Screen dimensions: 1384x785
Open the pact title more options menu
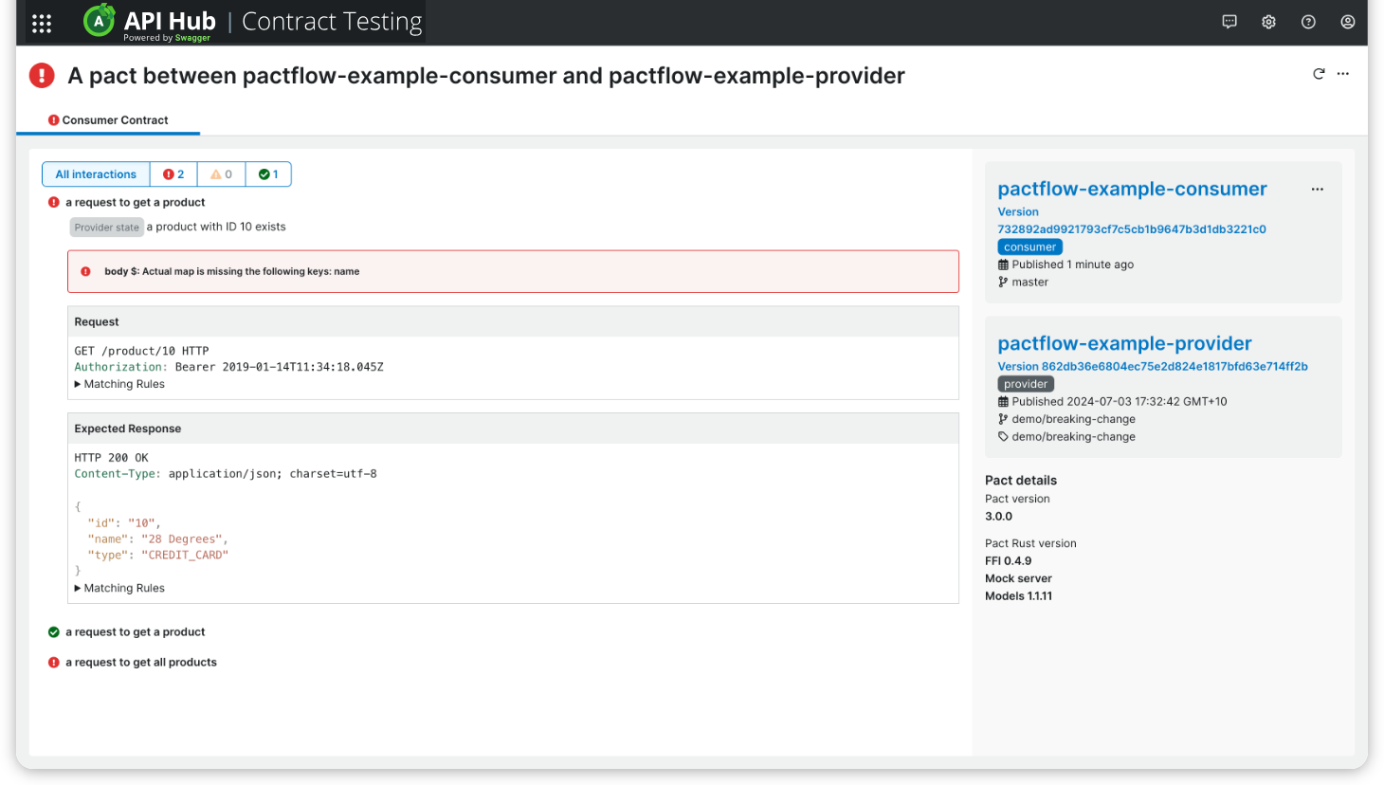pos(1343,74)
